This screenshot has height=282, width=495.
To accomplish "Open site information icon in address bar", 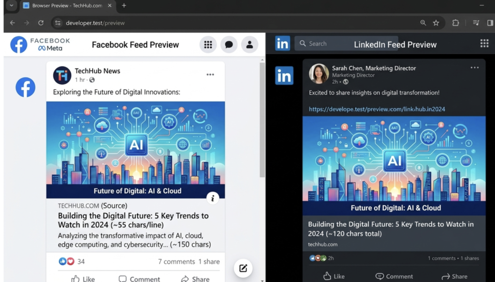I will (x=58, y=23).
